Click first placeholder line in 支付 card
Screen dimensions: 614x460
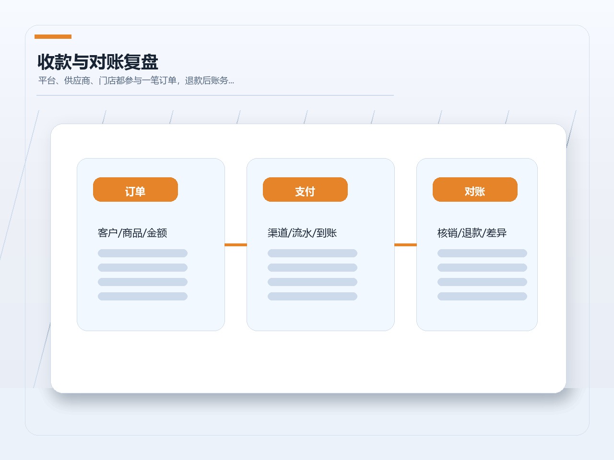[312, 253]
